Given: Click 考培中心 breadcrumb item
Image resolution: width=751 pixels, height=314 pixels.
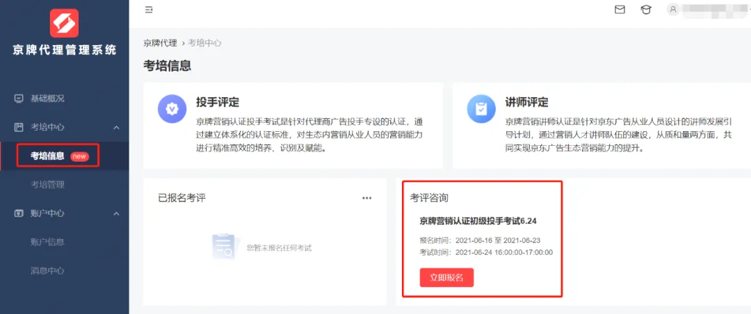Looking at the screenshot, I should tap(204, 43).
